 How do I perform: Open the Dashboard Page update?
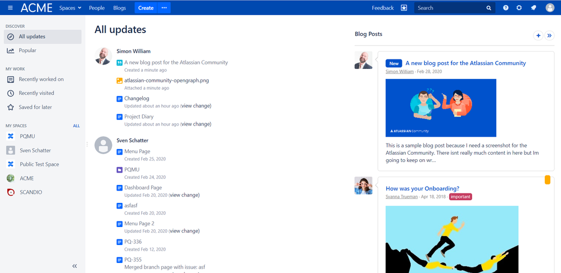143,187
